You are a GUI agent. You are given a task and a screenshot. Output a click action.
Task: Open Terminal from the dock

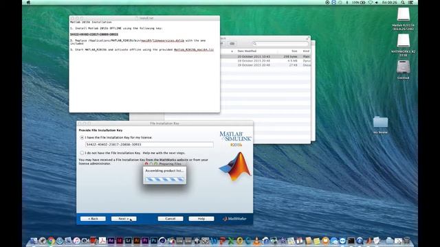click(x=351, y=241)
